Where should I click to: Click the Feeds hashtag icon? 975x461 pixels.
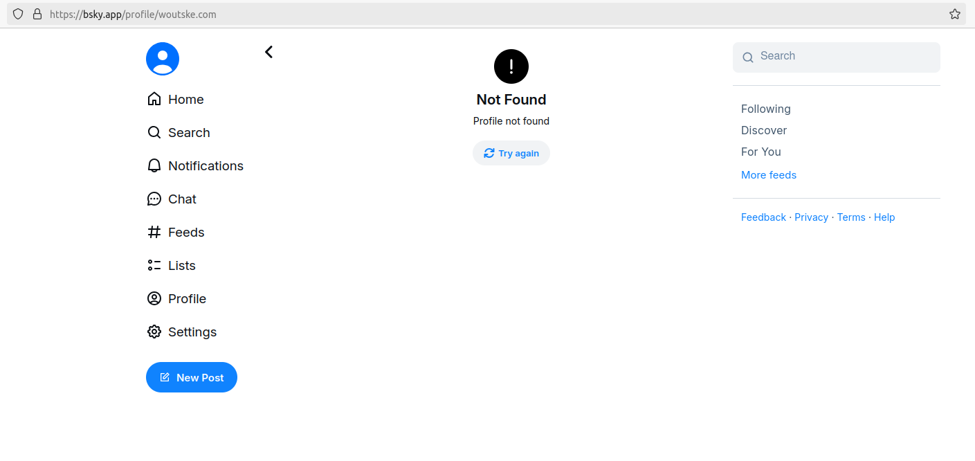154,232
